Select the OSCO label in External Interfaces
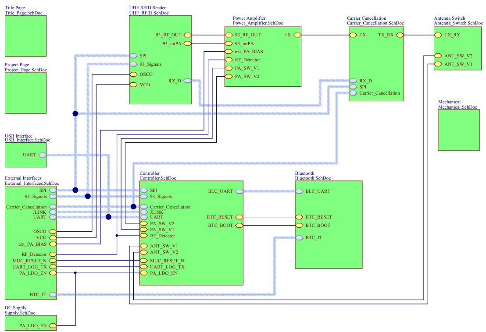 (x=40, y=232)
